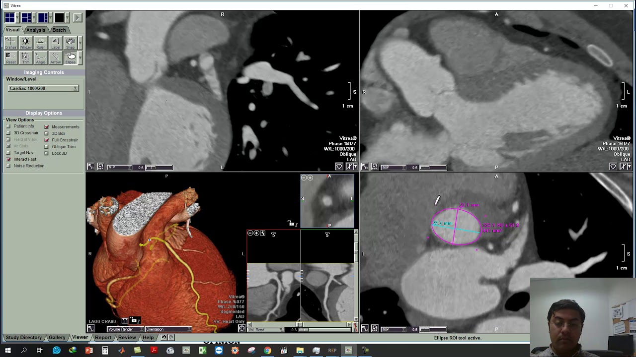The width and height of the screenshot is (636, 357).
Task: Enable the 3D Box checkbox
Action: (46, 133)
